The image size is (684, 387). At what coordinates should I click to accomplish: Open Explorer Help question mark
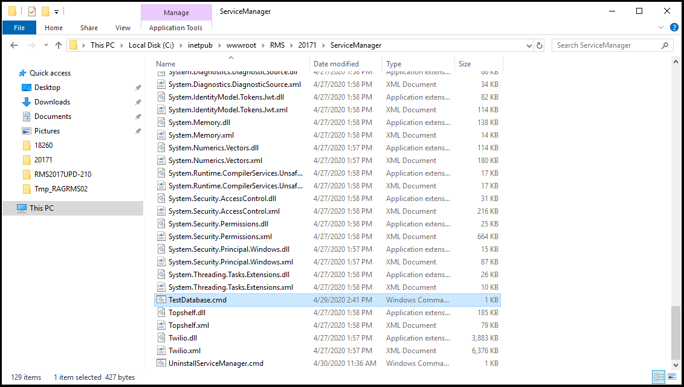point(674,27)
